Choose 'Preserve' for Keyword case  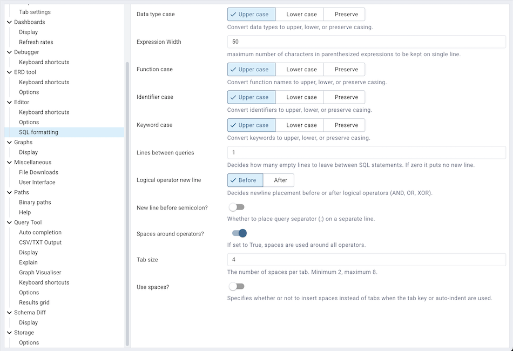coord(344,125)
